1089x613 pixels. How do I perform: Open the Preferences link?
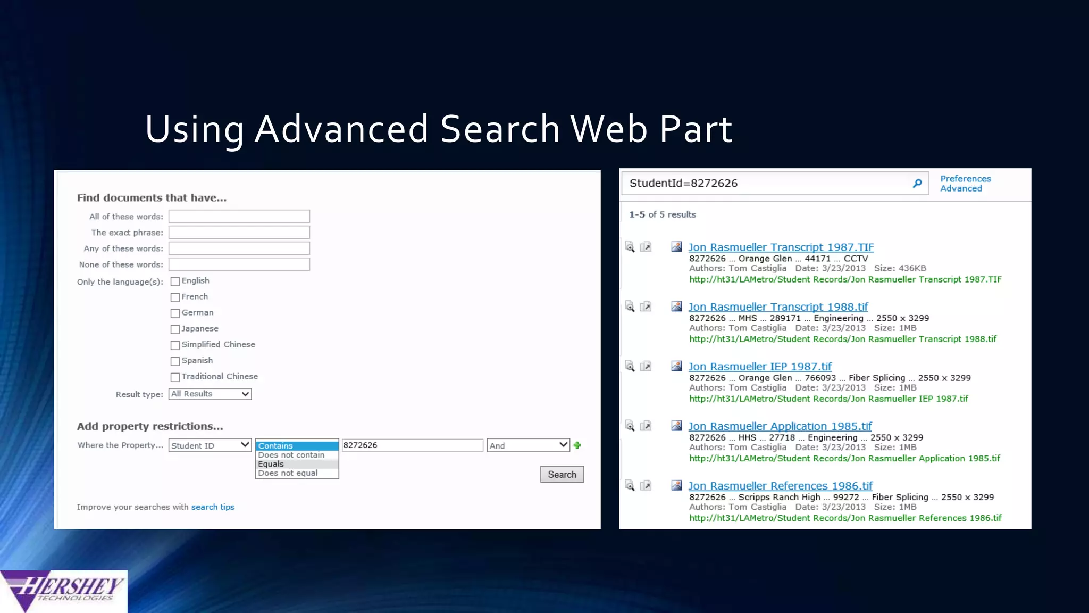[966, 179]
